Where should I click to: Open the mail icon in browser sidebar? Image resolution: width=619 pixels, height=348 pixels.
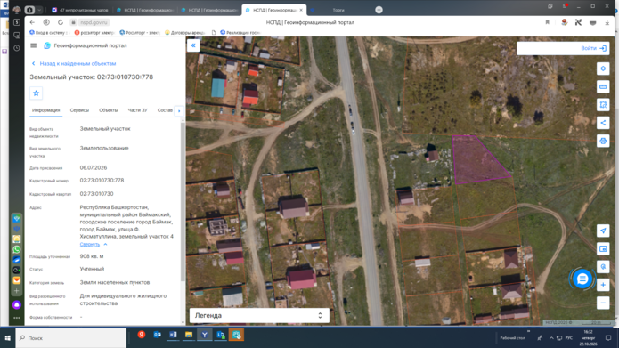tap(17, 280)
